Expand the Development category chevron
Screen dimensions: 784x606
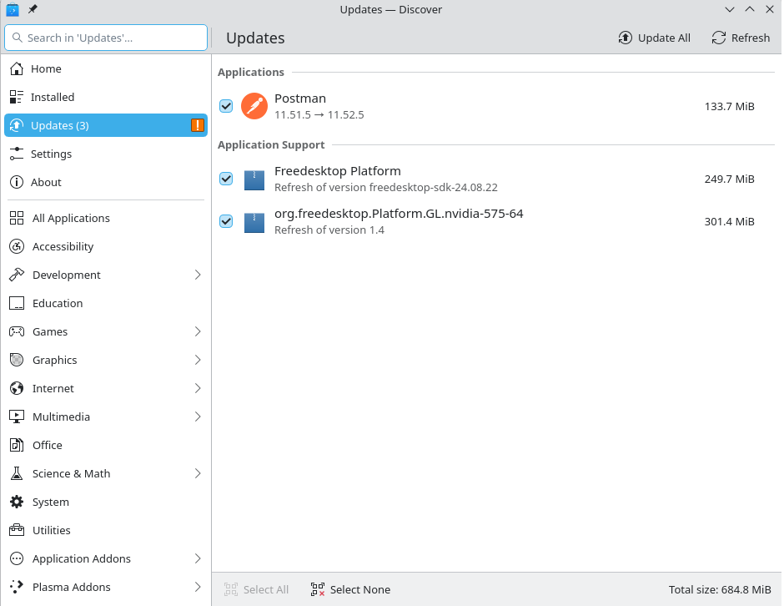(x=198, y=275)
